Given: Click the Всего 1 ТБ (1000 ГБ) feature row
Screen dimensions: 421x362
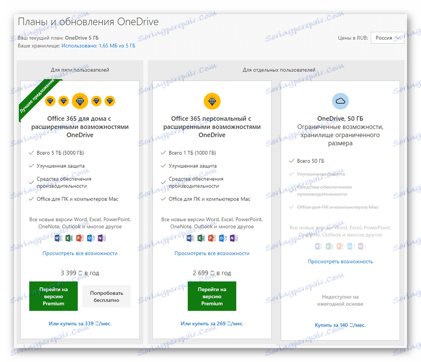Looking at the screenshot, I should pos(189,153).
